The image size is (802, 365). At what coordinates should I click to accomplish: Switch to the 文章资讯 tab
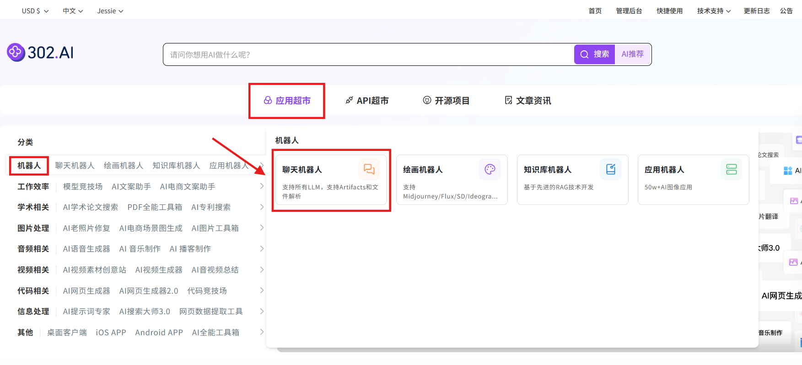pyautogui.click(x=528, y=101)
